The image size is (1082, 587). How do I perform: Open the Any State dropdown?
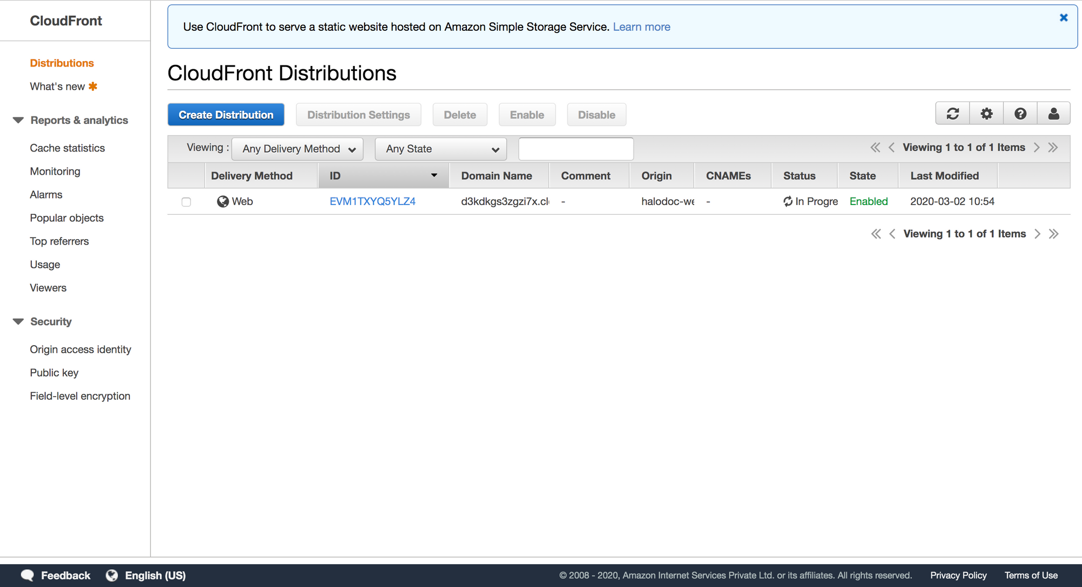click(x=440, y=149)
